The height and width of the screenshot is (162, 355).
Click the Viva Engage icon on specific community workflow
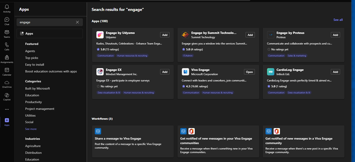pos(269,131)
